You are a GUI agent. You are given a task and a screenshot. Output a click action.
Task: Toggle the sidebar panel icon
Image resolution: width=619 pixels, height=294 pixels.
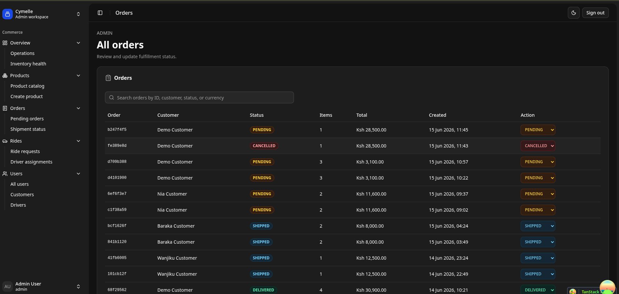tap(100, 13)
